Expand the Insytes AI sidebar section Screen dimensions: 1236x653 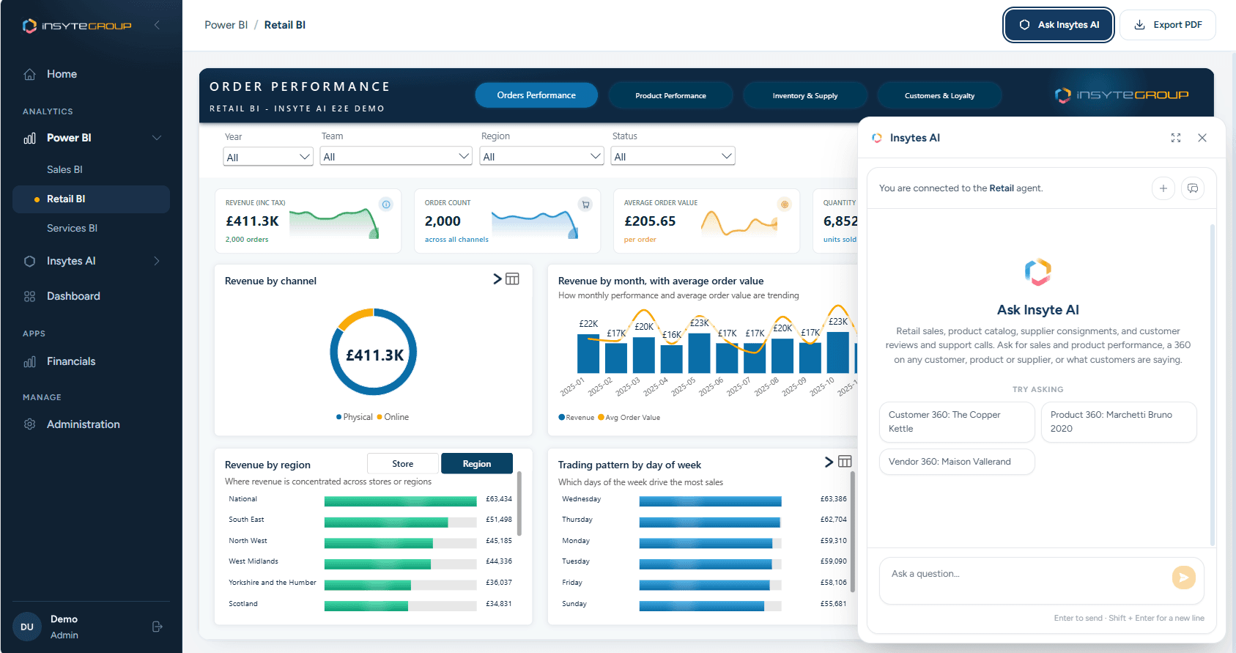pos(157,261)
